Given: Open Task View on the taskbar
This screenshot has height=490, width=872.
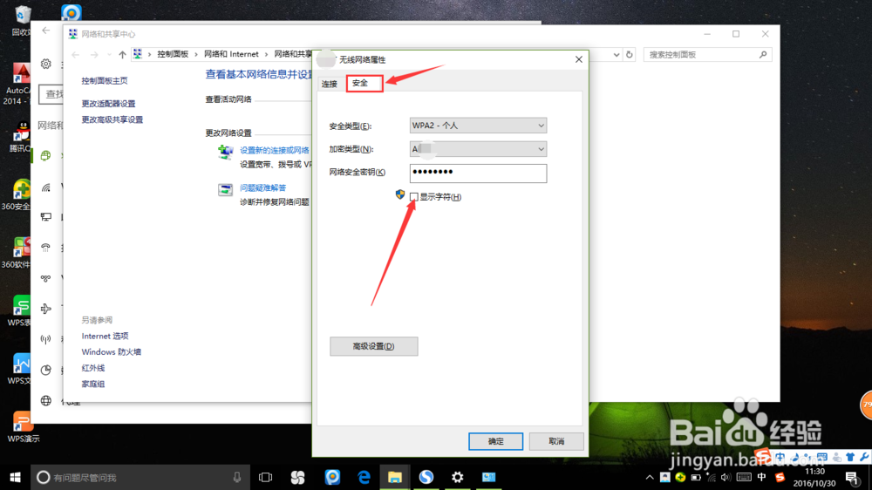Looking at the screenshot, I should click(266, 477).
